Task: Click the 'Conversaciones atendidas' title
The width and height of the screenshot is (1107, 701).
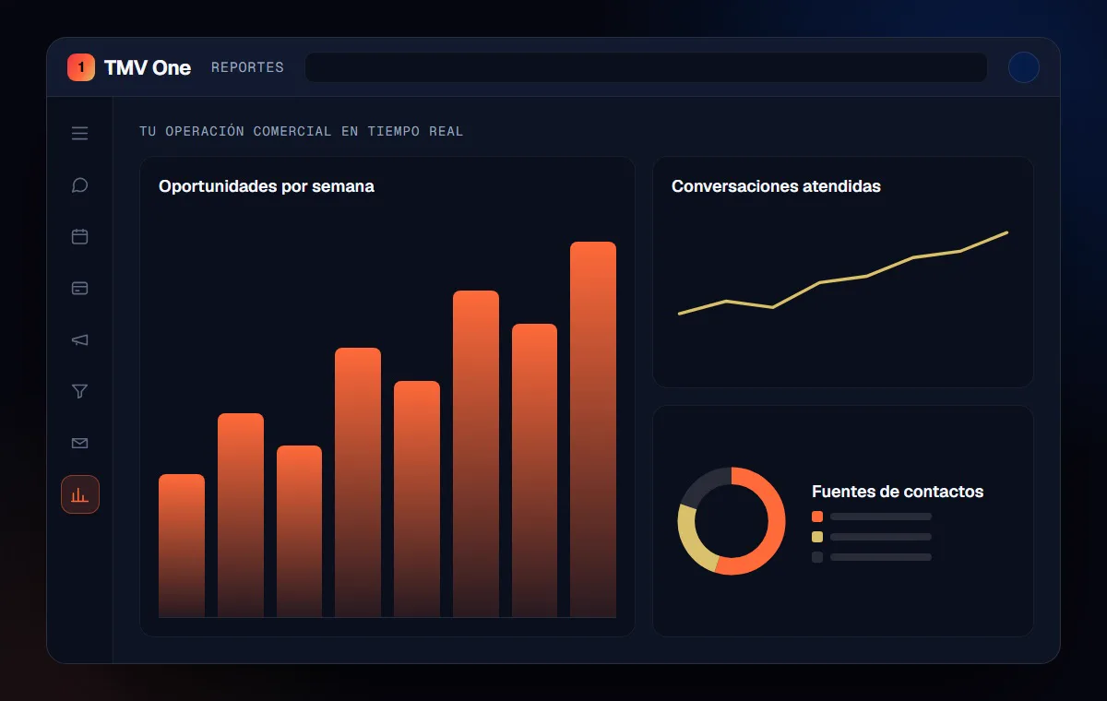Action: [776, 186]
